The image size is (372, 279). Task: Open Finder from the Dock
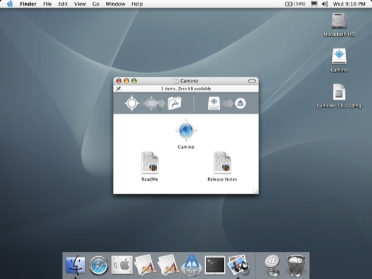coord(76,264)
